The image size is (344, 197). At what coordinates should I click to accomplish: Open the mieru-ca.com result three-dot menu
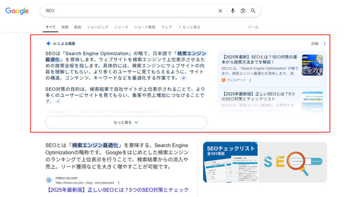pyautogui.click(x=119, y=183)
